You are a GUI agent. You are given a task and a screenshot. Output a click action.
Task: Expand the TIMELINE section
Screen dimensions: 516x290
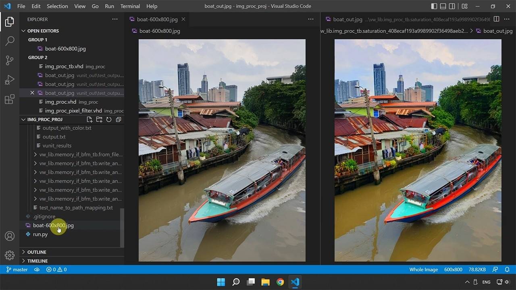72,261
